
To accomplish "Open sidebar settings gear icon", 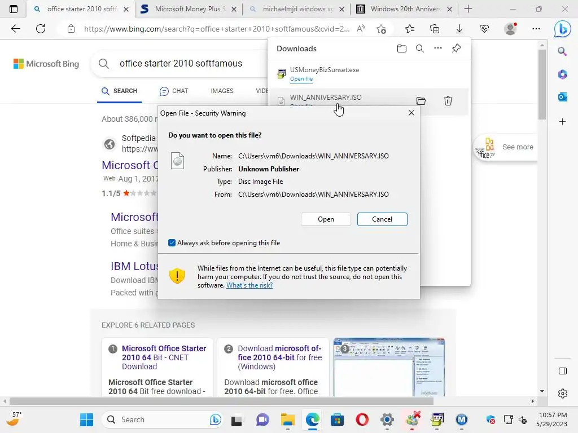I will coord(563,394).
